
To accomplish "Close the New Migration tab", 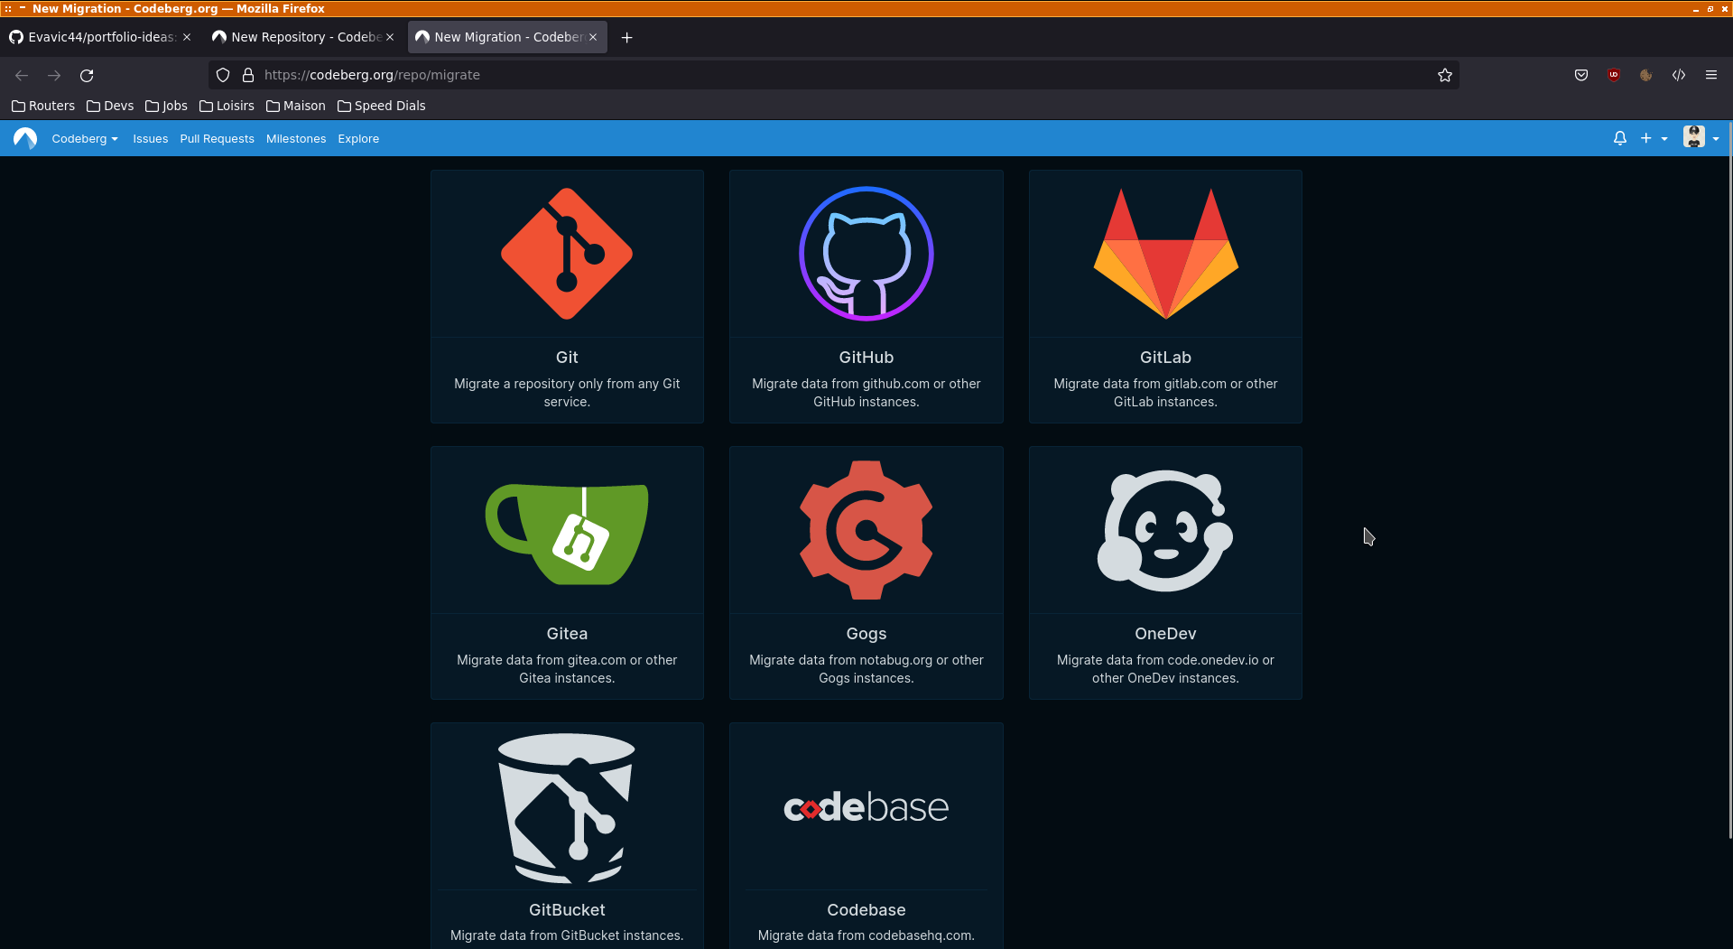I will point(593,37).
